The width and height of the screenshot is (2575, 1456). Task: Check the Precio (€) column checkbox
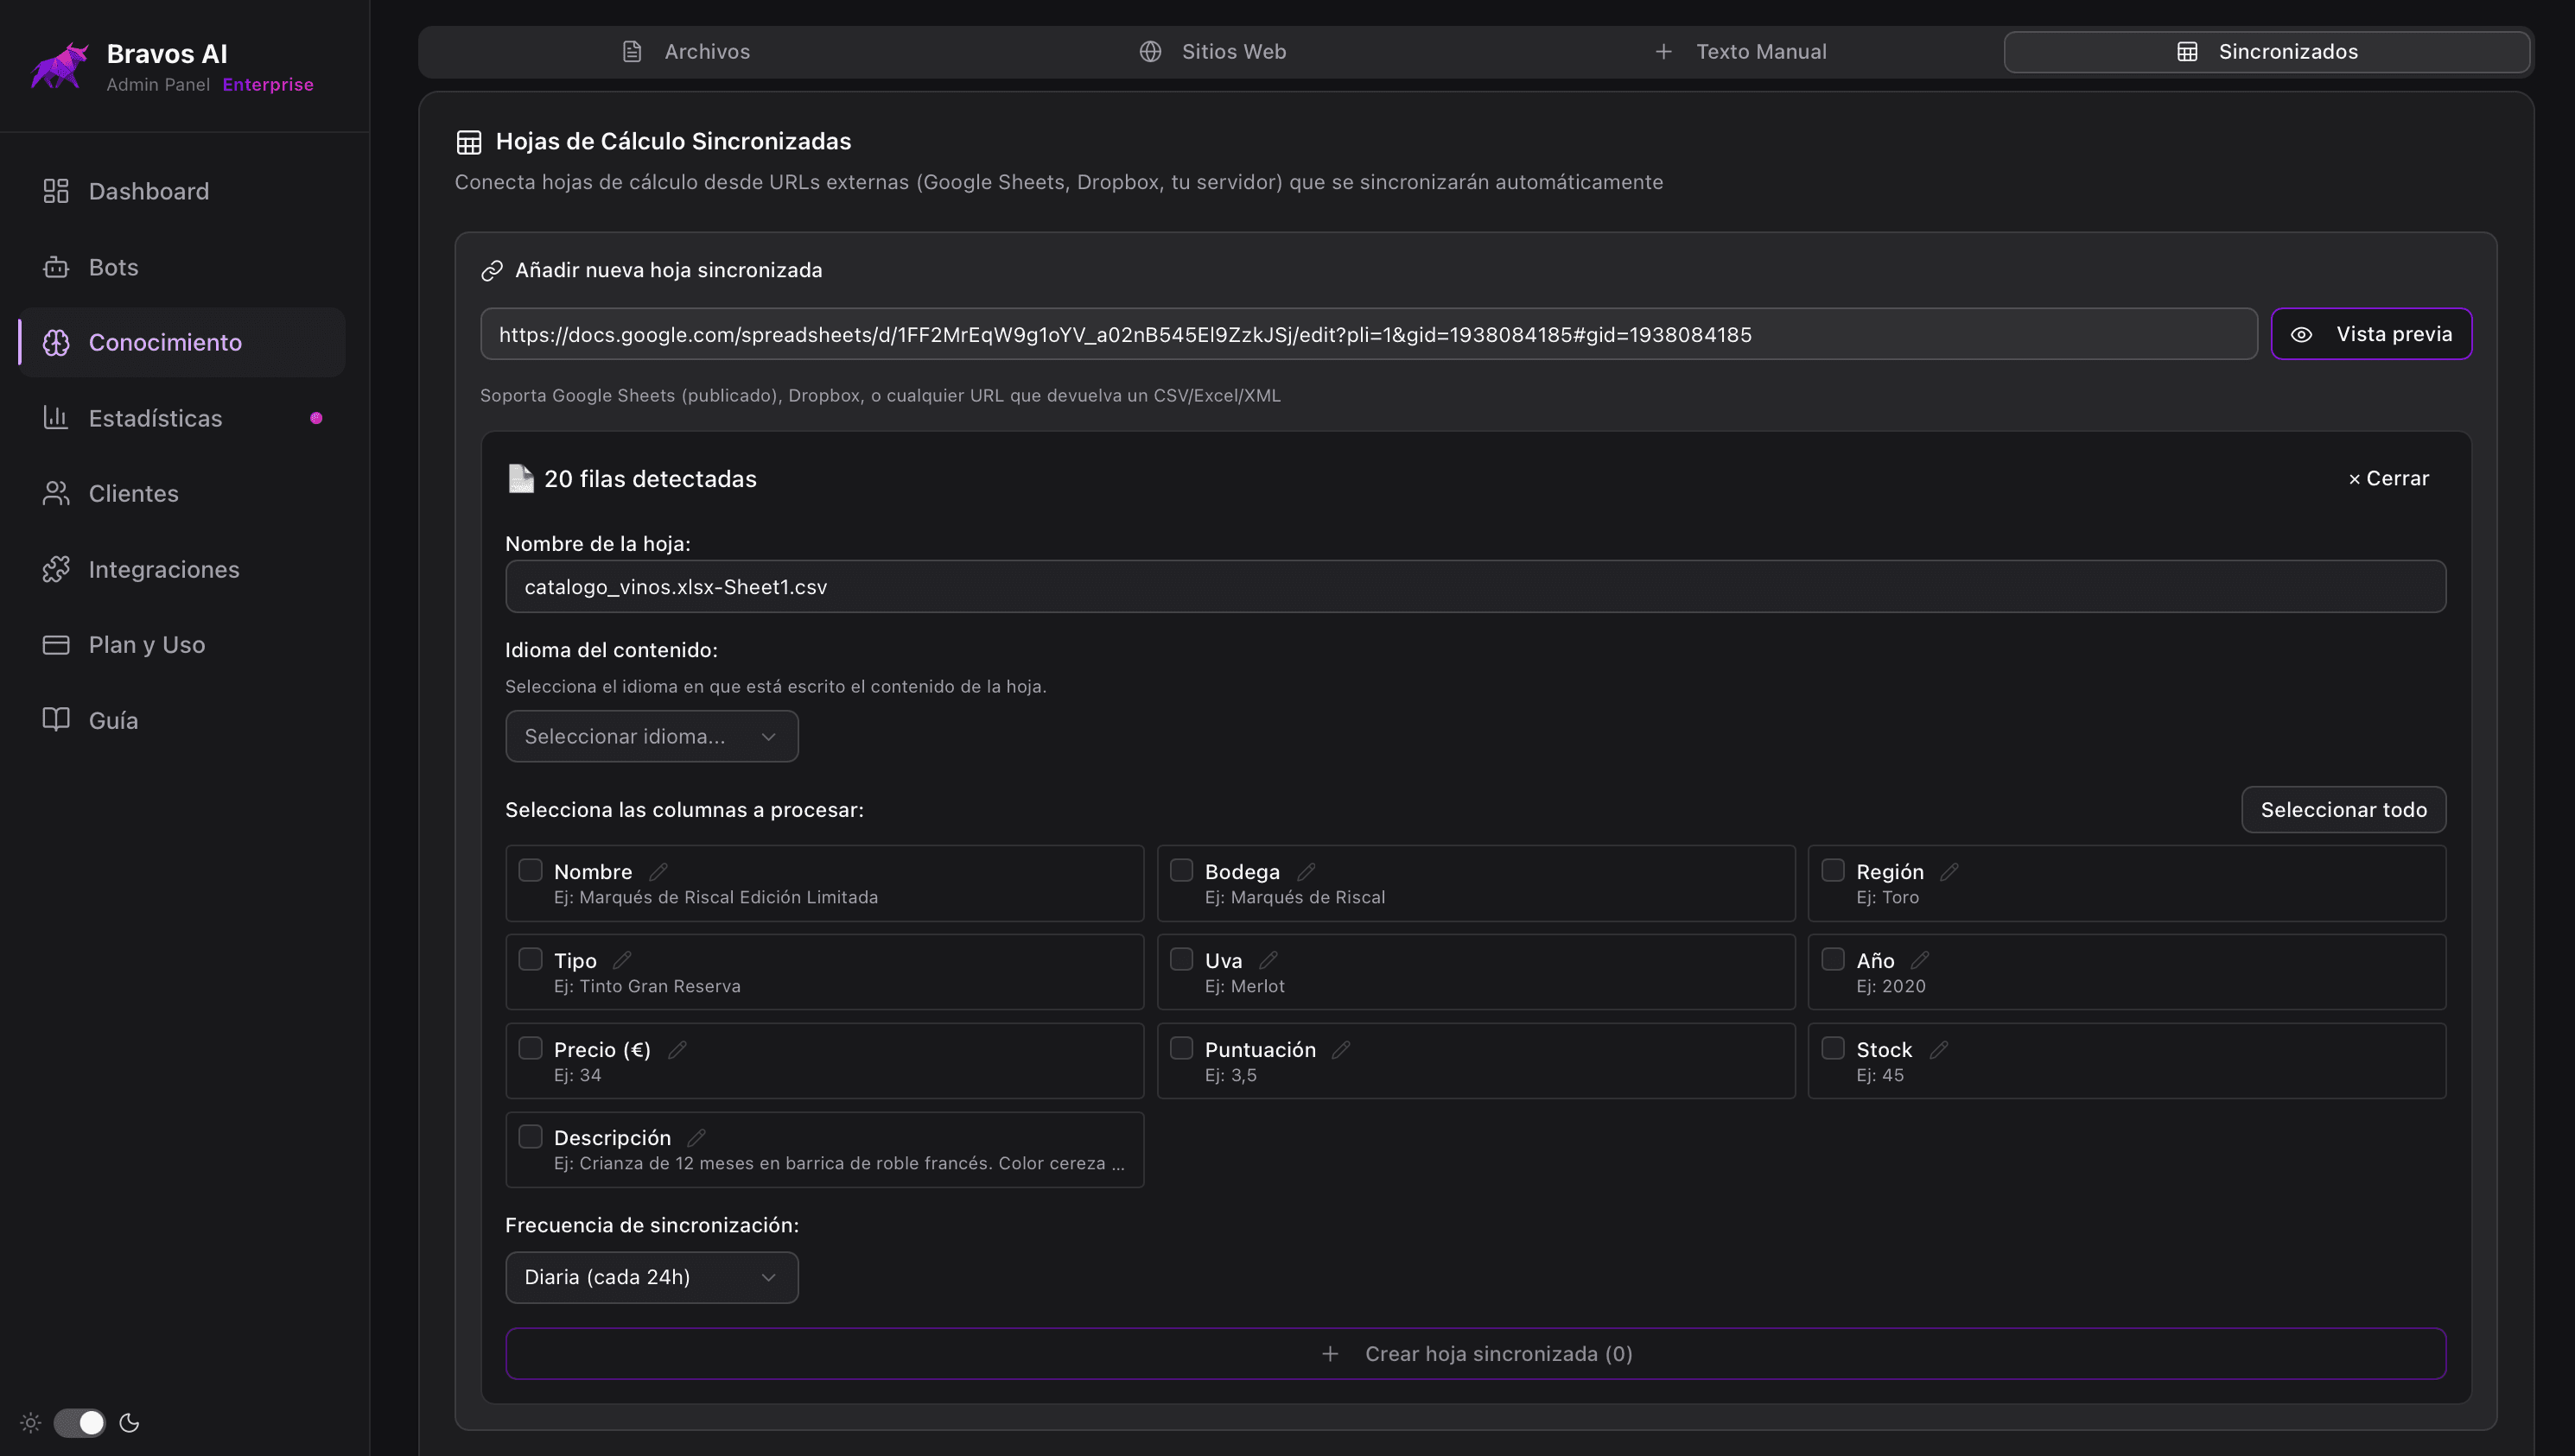pos(531,1048)
